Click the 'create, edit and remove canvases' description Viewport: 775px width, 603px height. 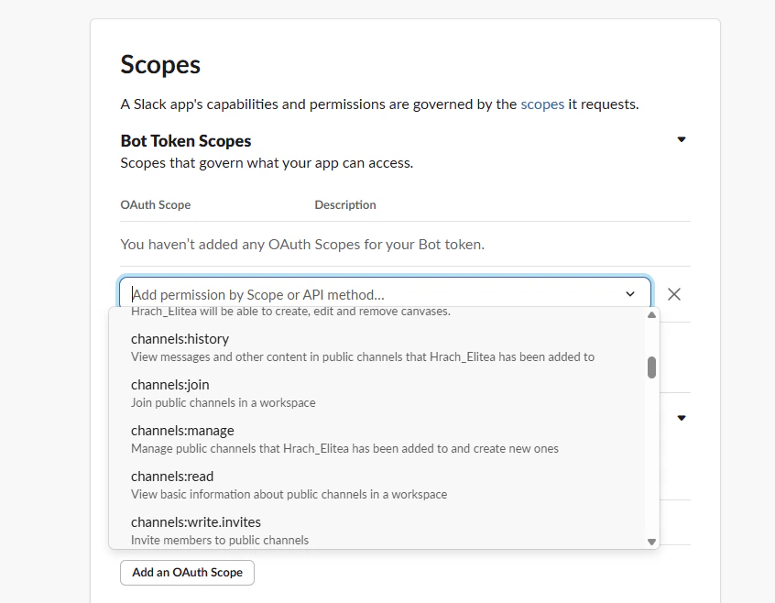tap(290, 312)
